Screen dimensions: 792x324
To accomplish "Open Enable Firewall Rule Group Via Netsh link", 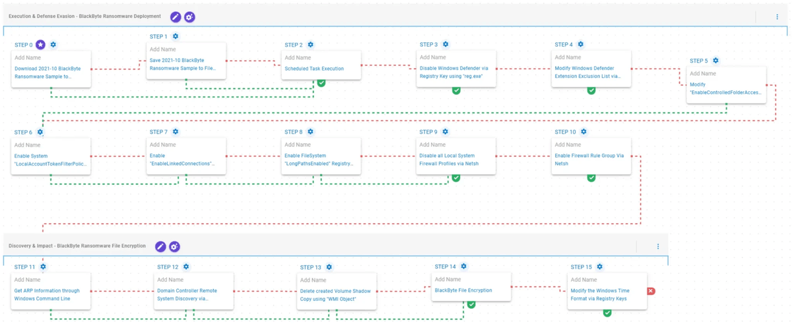I will coord(589,160).
